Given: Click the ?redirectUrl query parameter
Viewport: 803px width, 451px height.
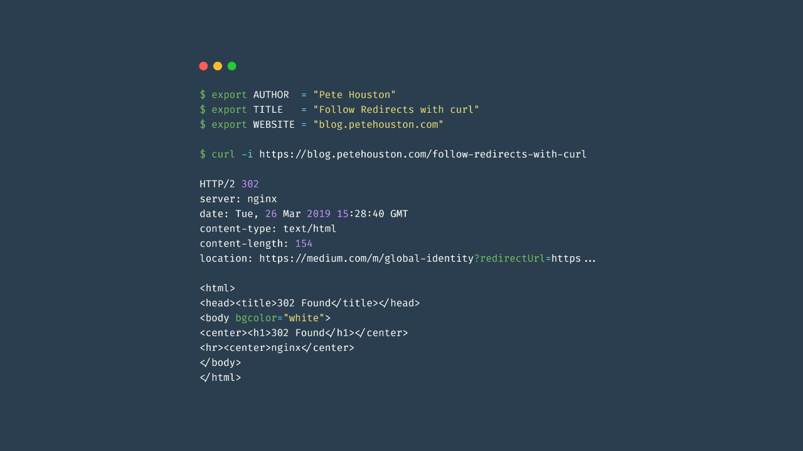Looking at the screenshot, I should pyautogui.click(x=512, y=258).
